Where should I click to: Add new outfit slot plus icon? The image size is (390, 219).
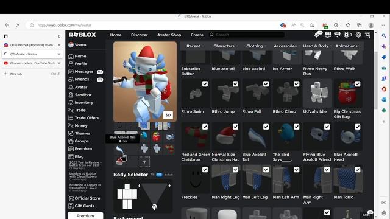pos(144,162)
